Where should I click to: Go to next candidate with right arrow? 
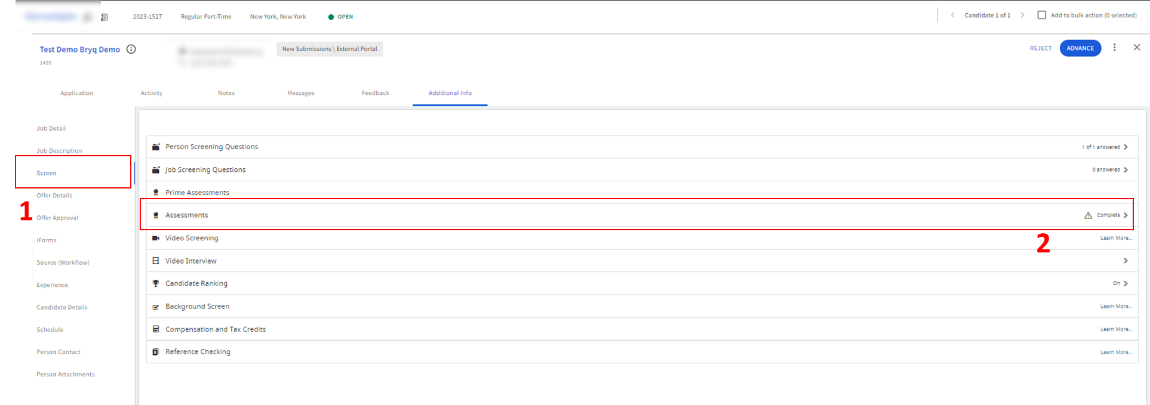pyautogui.click(x=1022, y=16)
